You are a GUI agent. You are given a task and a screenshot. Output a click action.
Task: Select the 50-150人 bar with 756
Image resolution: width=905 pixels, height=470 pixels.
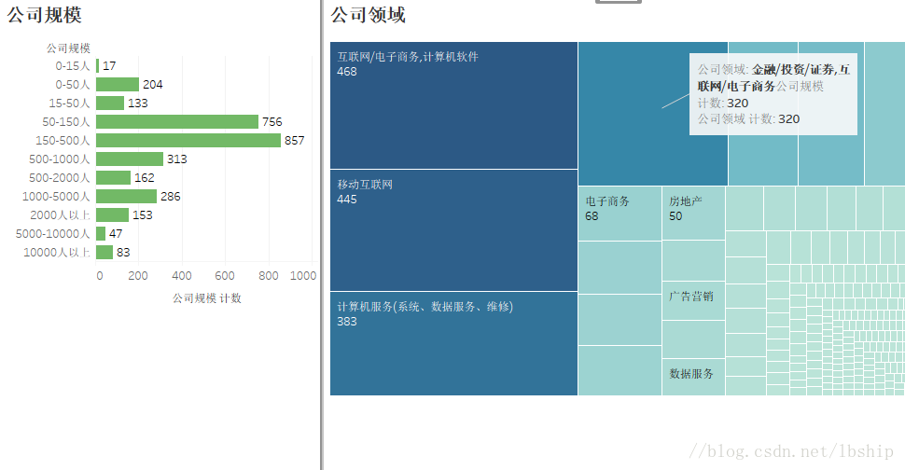[x=176, y=122]
